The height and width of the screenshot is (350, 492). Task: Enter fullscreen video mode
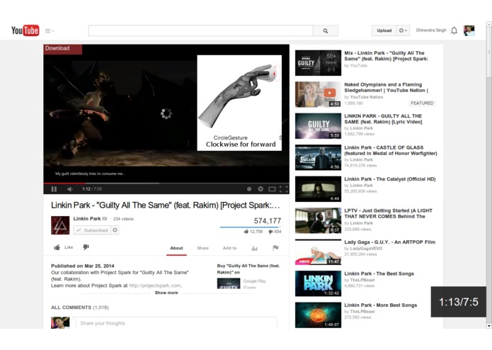pos(283,189)
